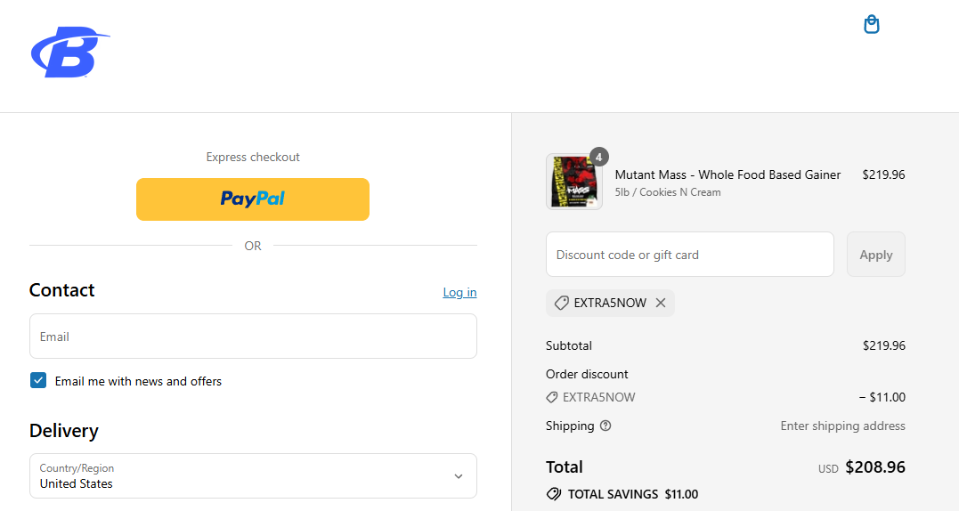Click the discount amount − $11.00

click(x=882, y=397)
